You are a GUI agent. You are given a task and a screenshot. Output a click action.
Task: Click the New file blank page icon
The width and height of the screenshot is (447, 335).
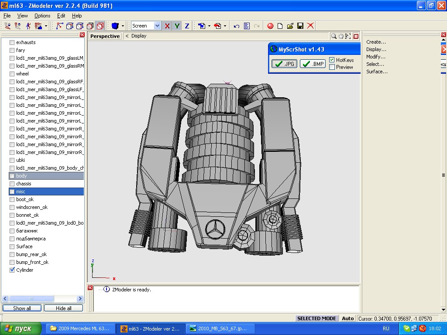(280, 26)
